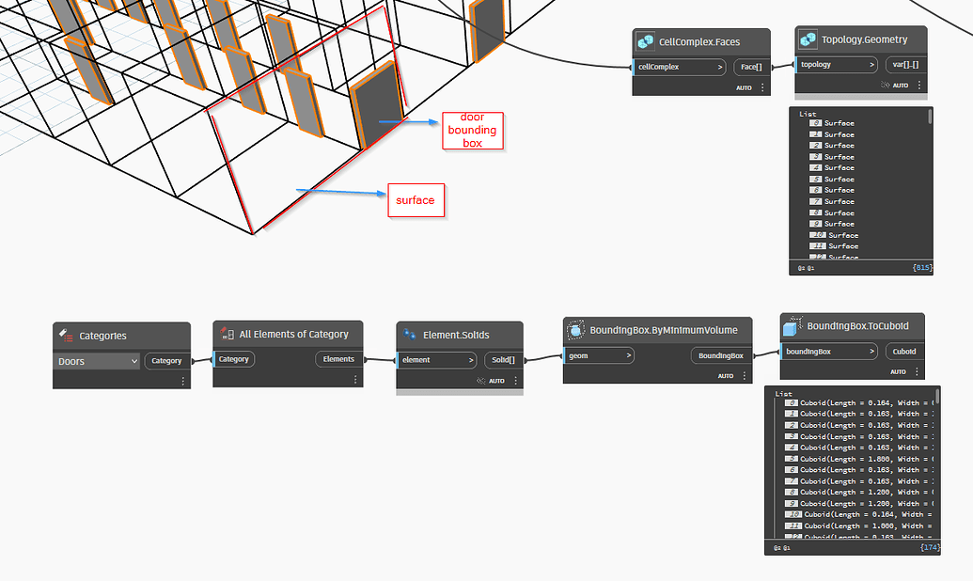This screenshot has height=581, width=973.
Task: Click the List label on the Surface preview
Action: [x=806, y=112]
